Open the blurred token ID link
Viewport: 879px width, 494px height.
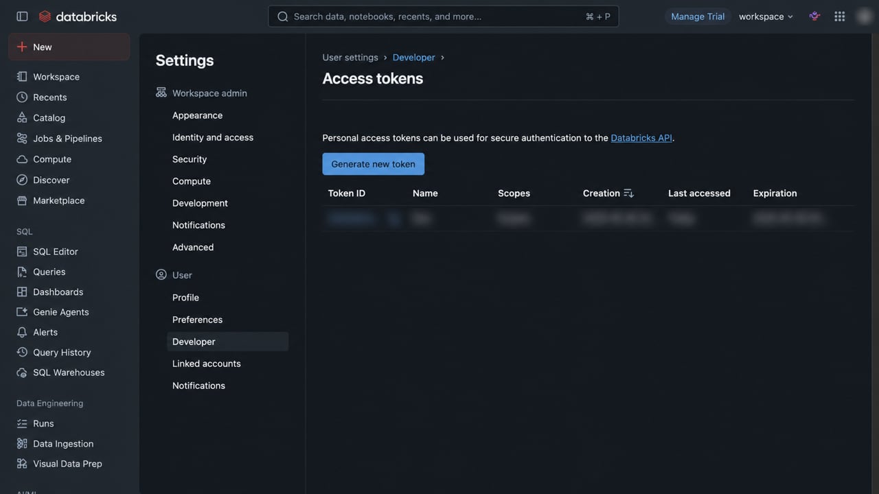[351, 219]
